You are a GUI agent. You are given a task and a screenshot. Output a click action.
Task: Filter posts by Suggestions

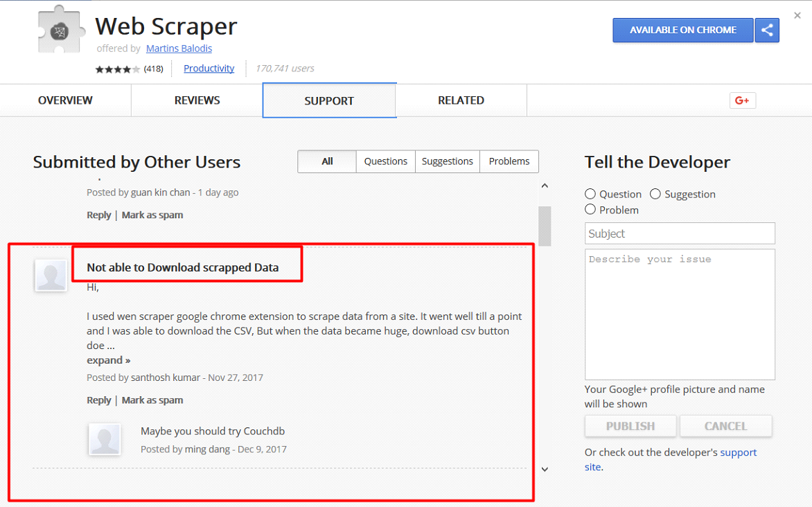448,161
